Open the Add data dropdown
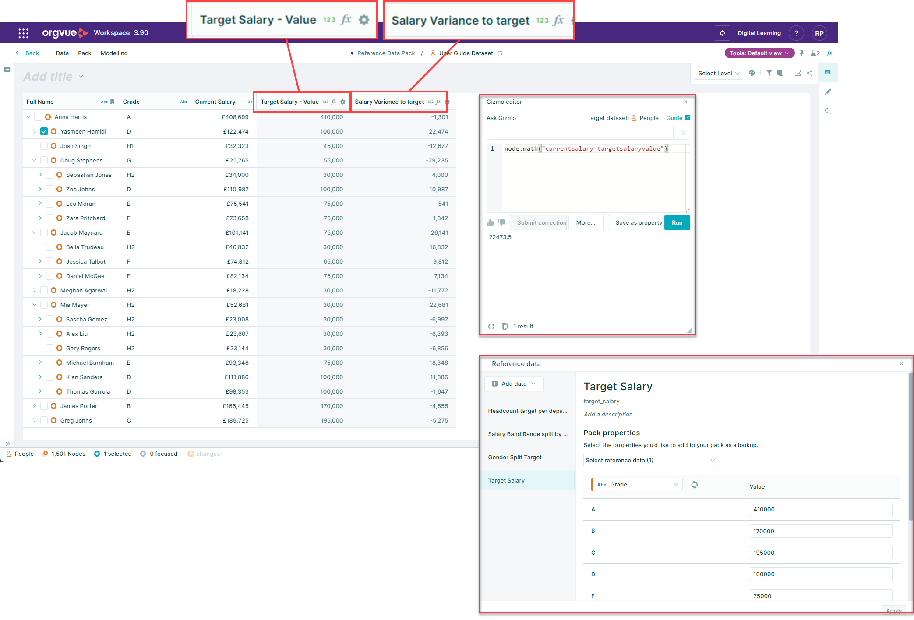This screenshot has height=620, width=914. click(514, 384)
